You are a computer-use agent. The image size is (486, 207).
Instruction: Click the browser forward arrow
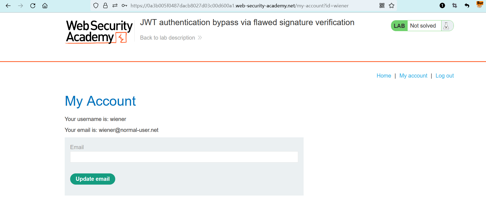point(20,6)
